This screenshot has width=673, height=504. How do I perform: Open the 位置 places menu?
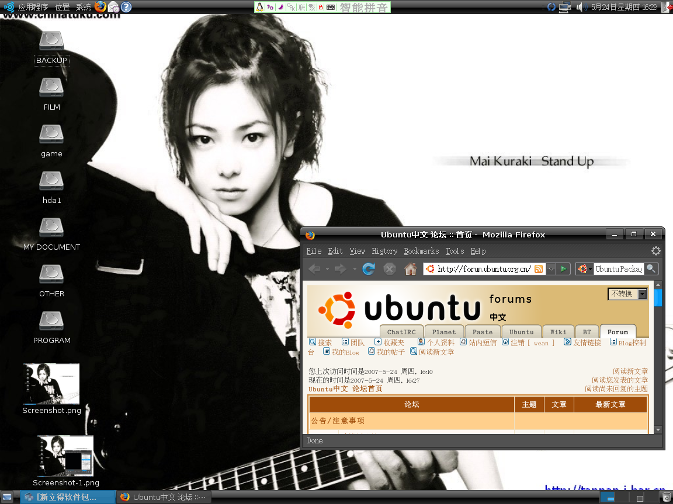tap(63, 7)
